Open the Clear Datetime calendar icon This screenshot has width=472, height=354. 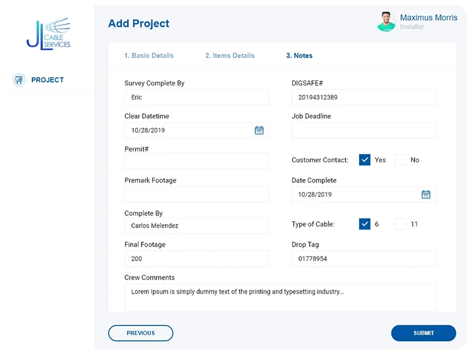point(259,130)
